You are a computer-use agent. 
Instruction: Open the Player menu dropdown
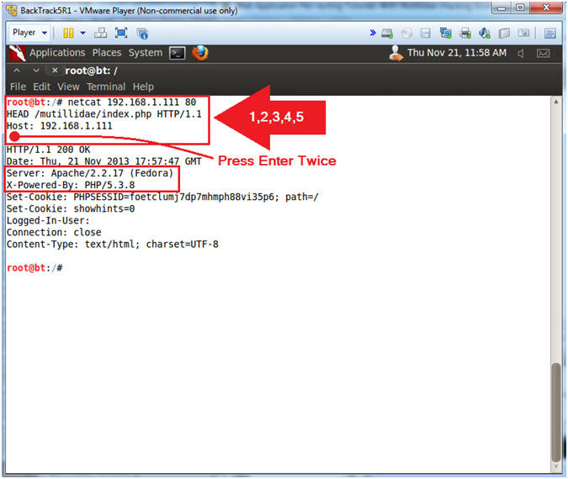click(x=29, y=33)
